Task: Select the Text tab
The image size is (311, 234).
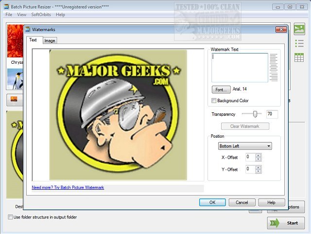Action: (x=33, y=40)
